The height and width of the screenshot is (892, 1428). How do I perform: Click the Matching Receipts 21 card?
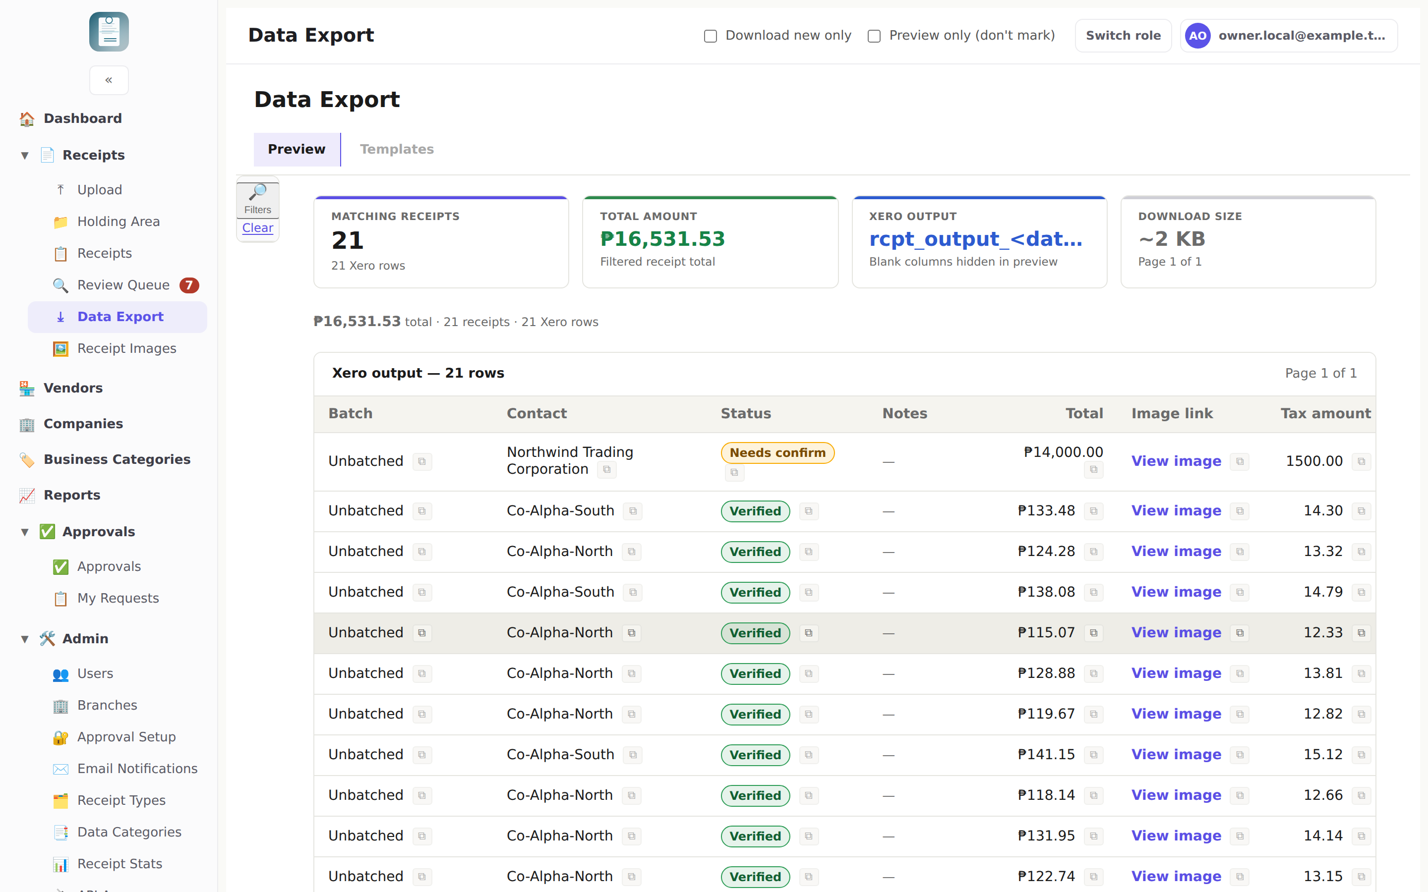441,242
